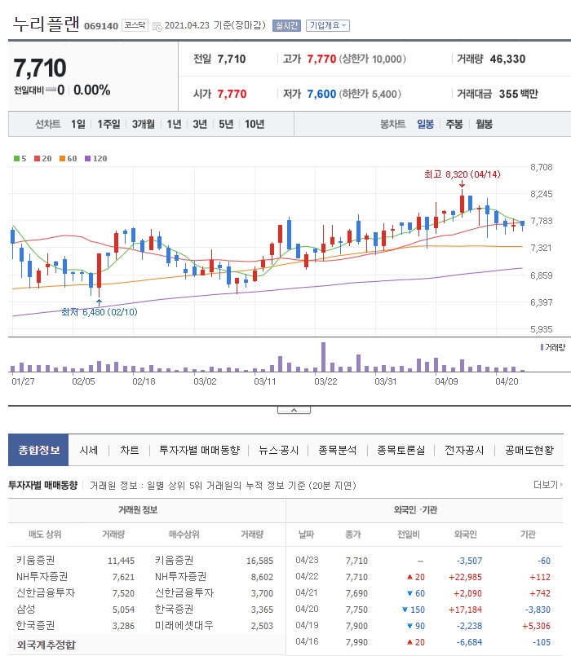
Task: Click the calendar icon beside the 2021.04.23 date
Action: [x=157, y=26]
